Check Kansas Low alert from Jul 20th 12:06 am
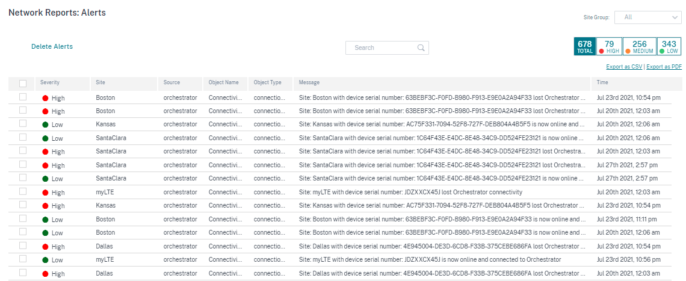The height and width of the screenshot is (281, 686). [23, 124]
